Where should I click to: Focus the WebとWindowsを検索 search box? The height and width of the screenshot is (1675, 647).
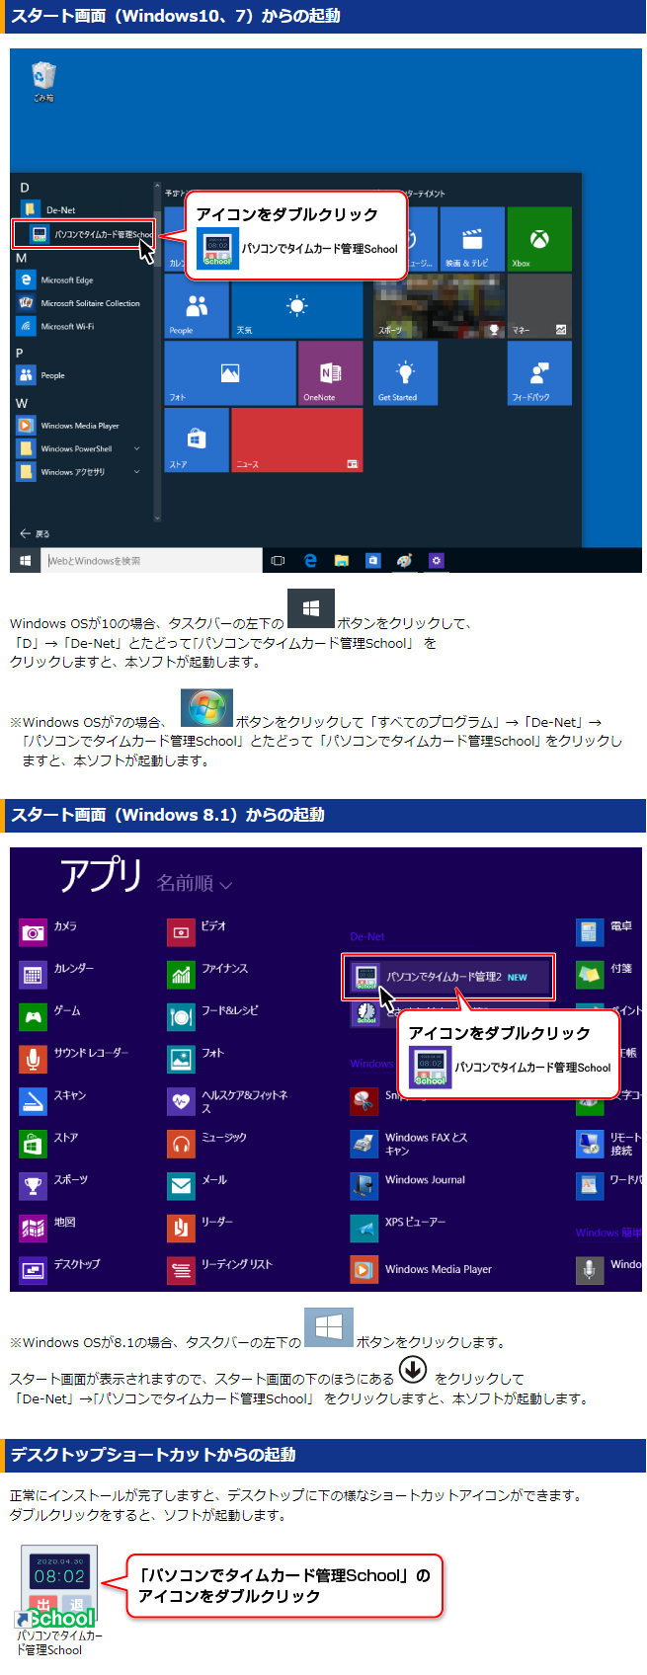point(153,560)
